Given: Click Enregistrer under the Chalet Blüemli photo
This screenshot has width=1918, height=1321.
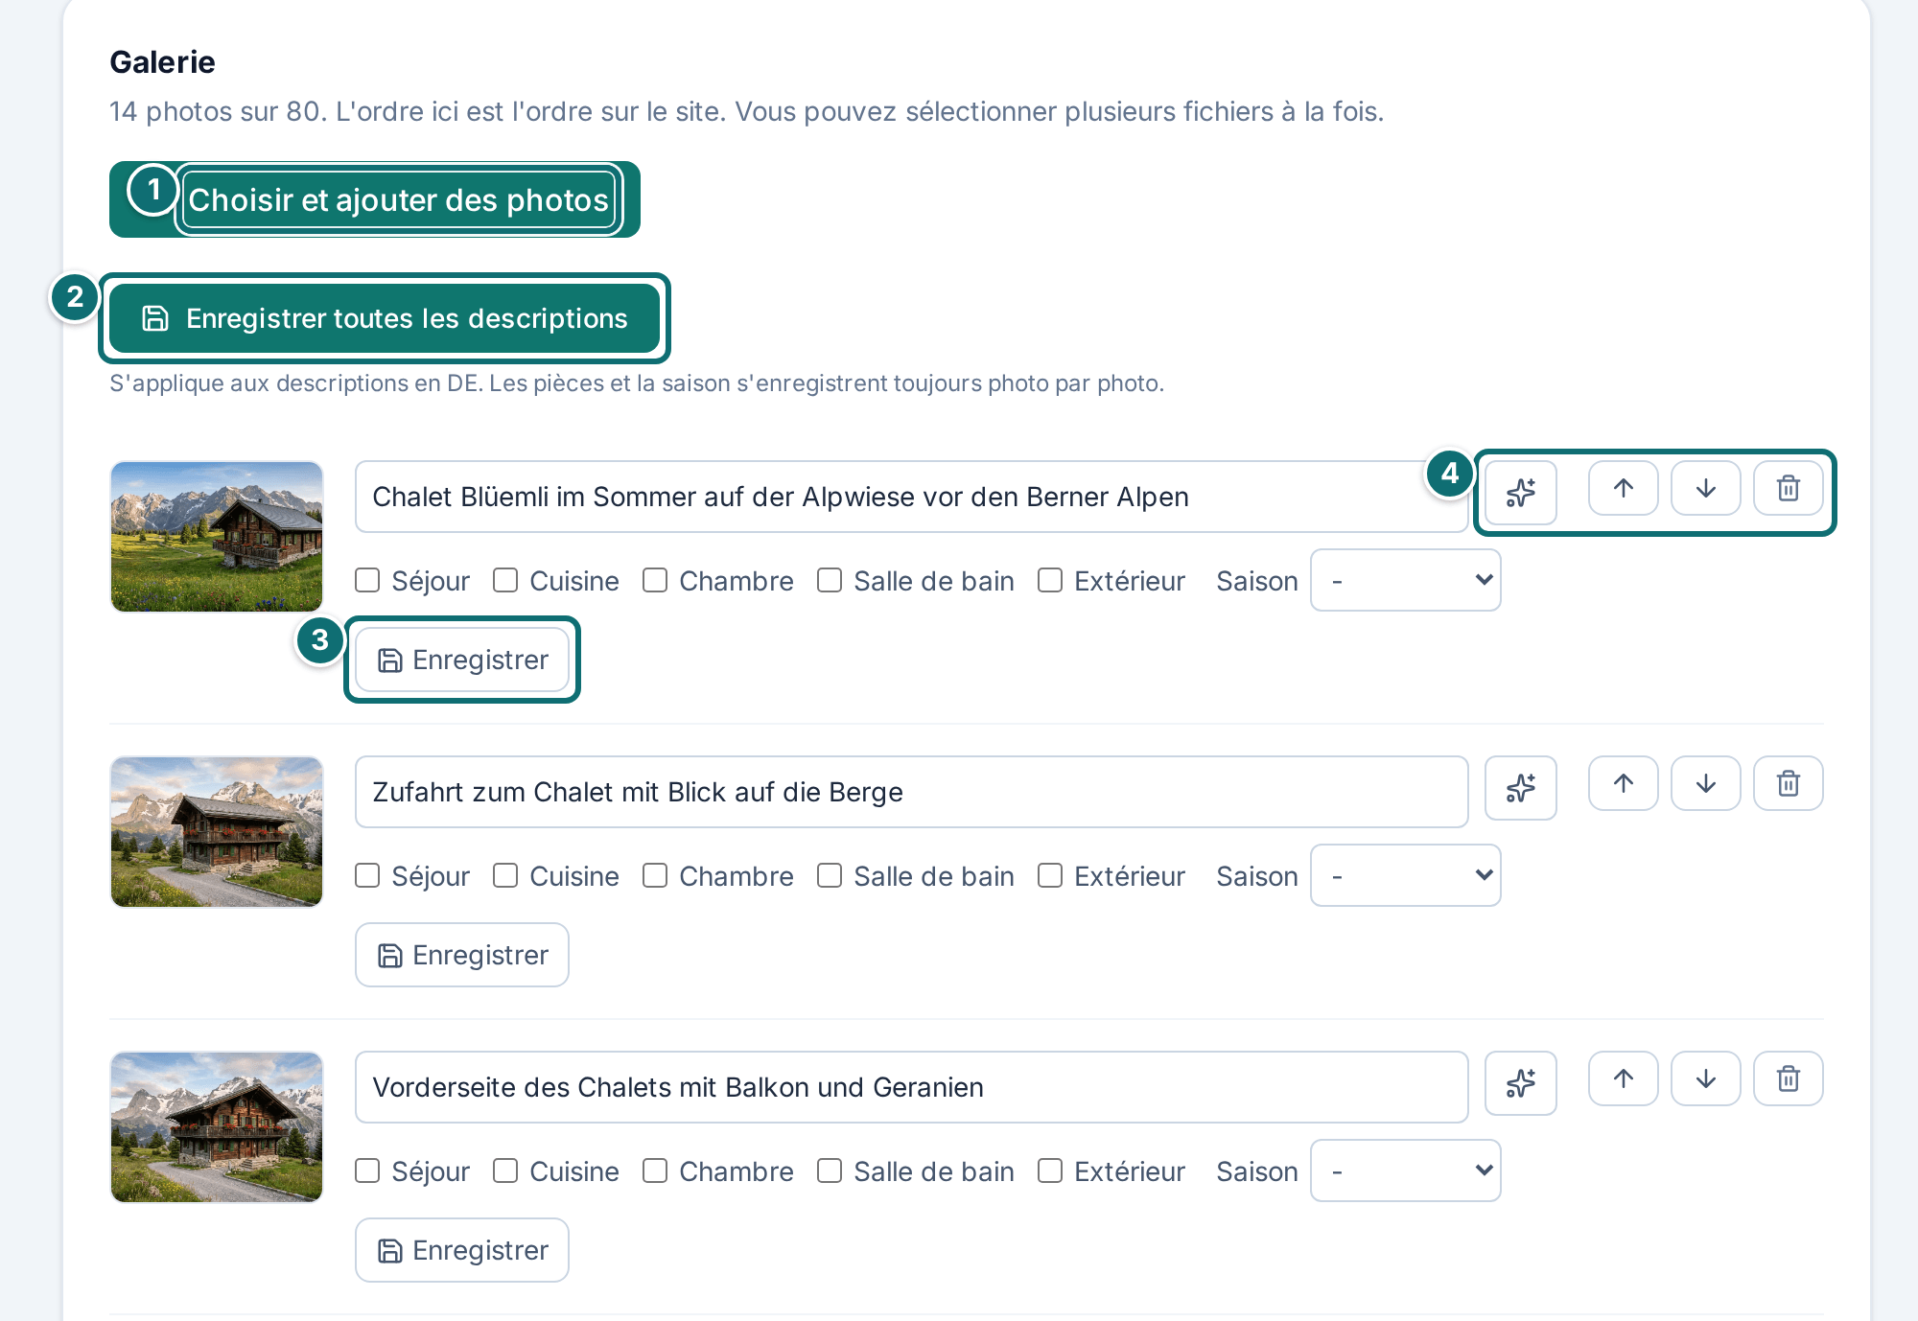Looking at the screenshot, I should (x=462, y=660).
